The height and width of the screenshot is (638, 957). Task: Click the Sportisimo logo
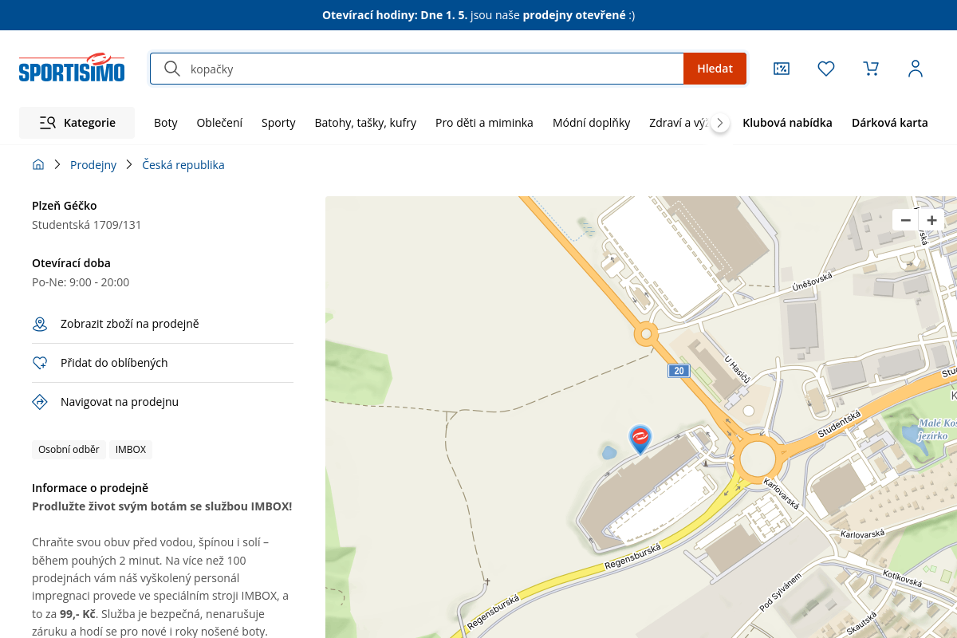[72, 69]
